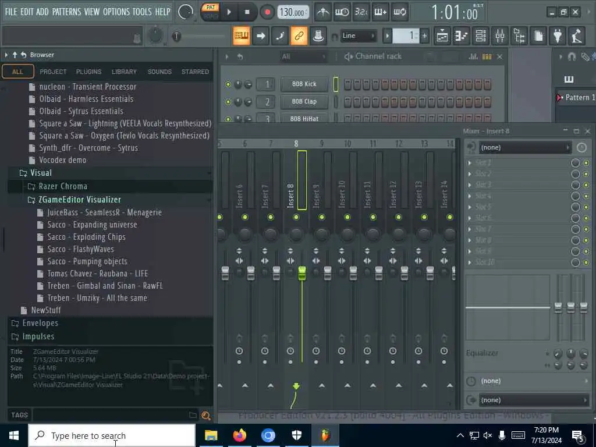Open the Channel rack view icon

click(481, 36)
